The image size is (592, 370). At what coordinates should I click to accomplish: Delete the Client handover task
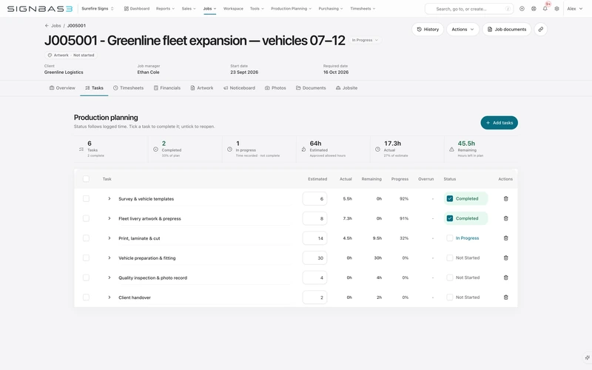505,297
